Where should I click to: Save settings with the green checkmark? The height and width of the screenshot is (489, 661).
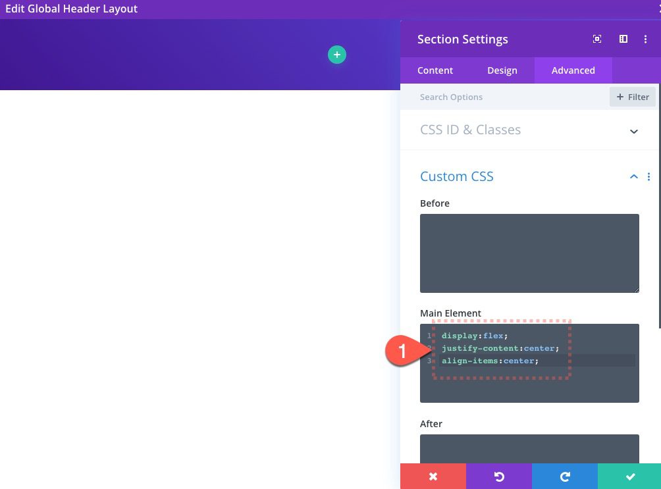point(629,476)
